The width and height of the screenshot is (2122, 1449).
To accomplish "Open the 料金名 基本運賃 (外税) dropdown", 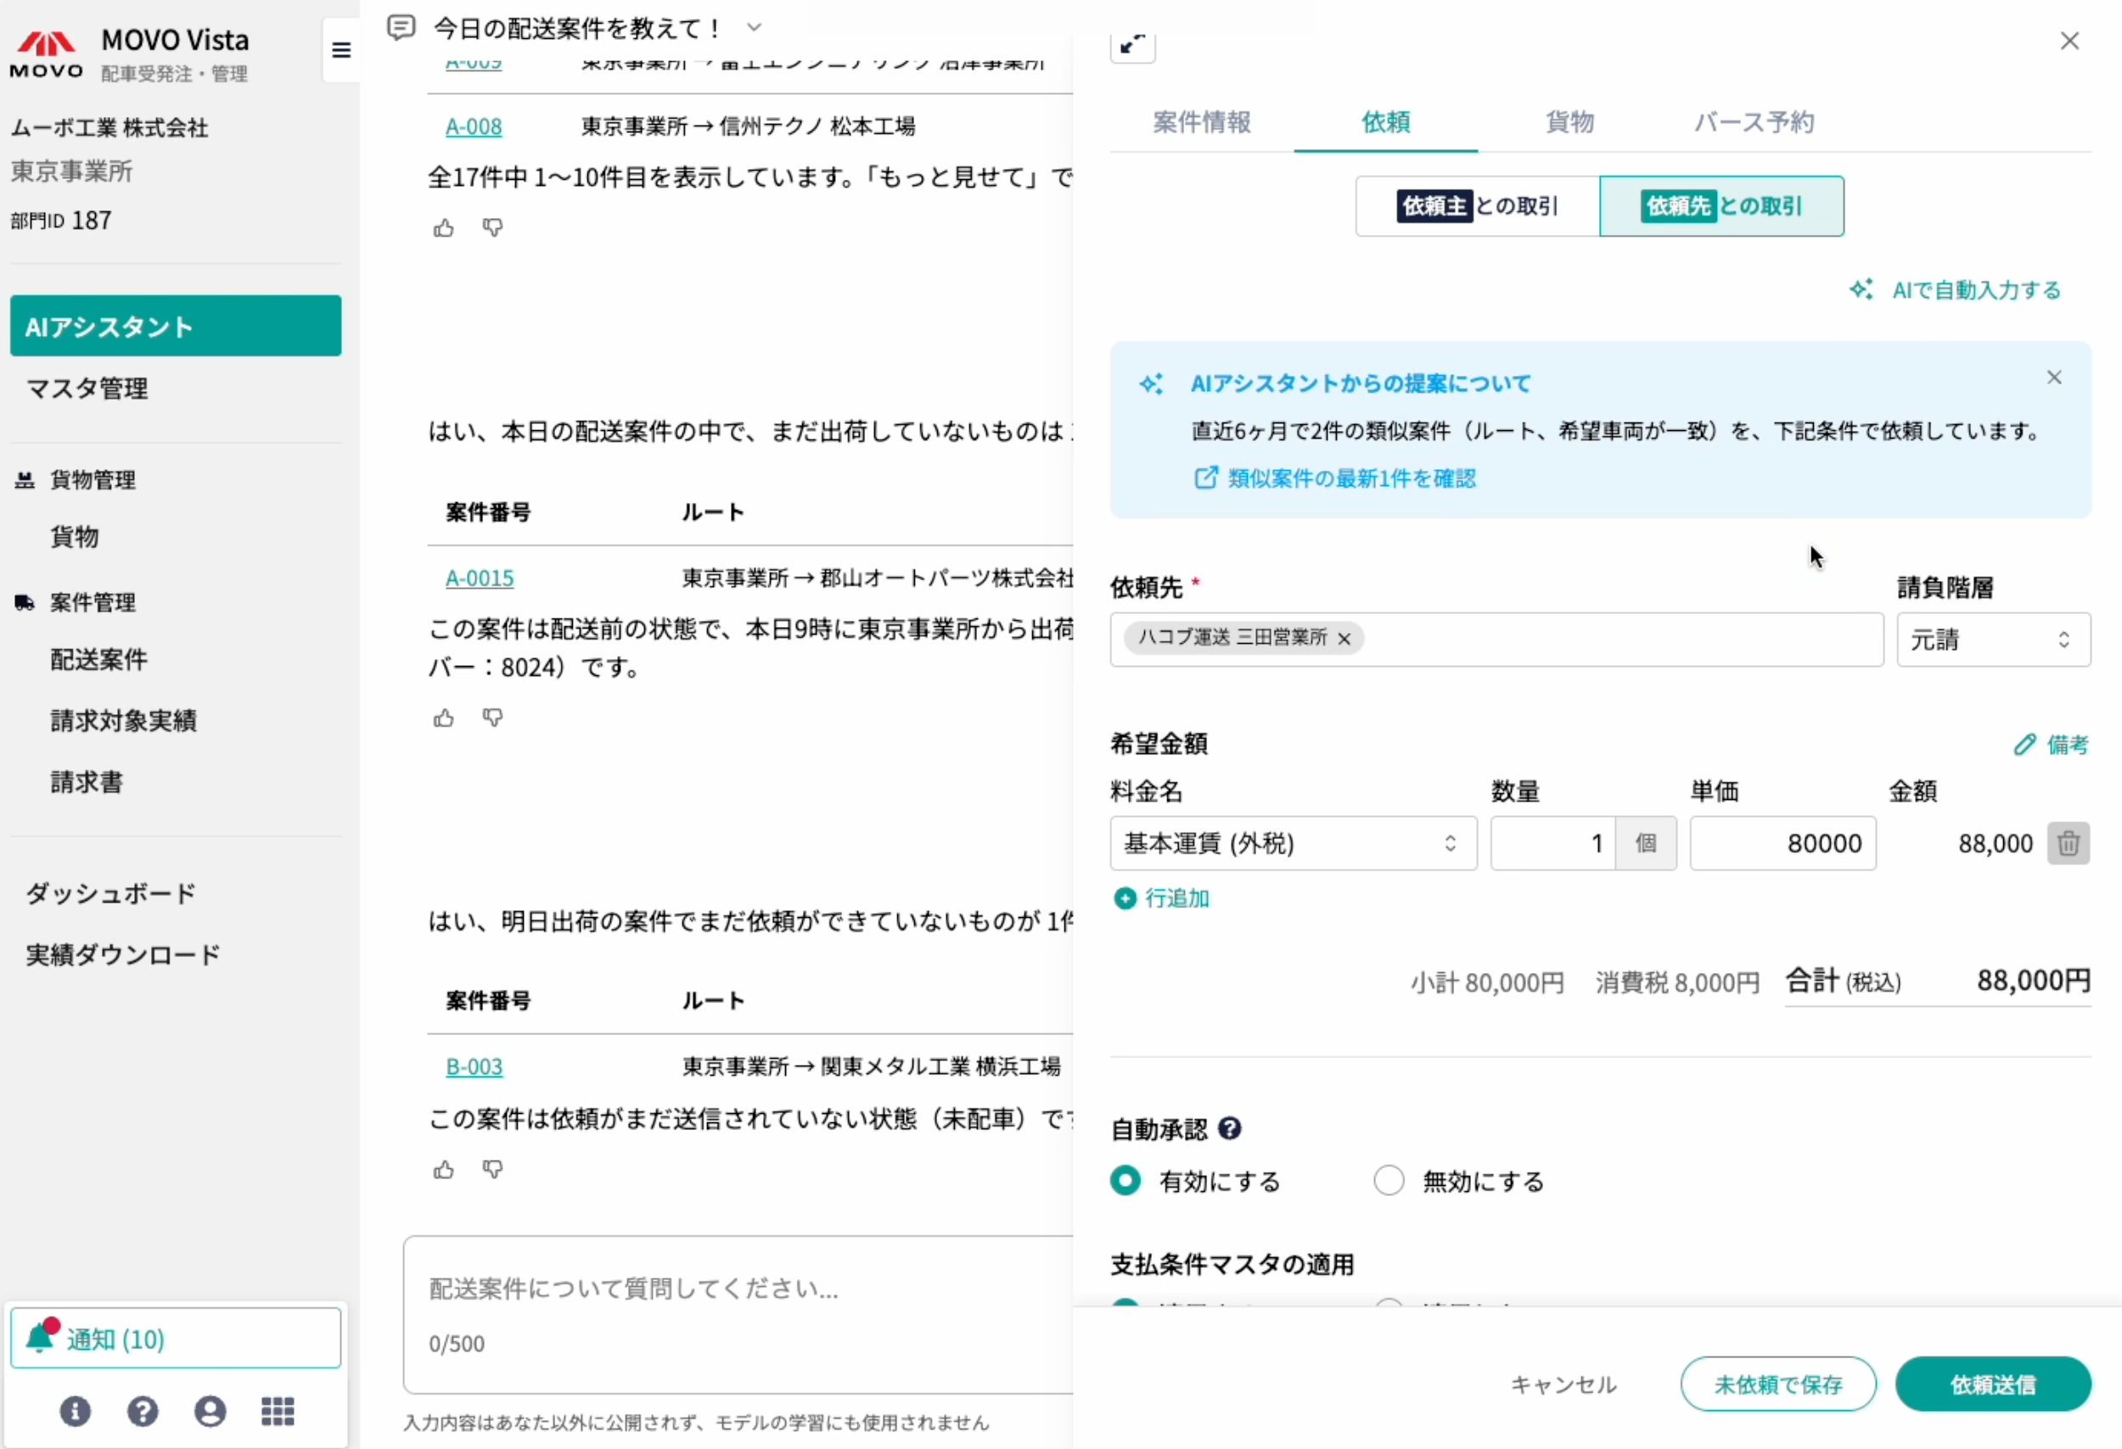I will [x=1292, y=843].
